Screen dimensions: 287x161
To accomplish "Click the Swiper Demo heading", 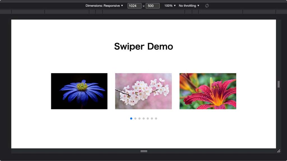I will (143, 46).
